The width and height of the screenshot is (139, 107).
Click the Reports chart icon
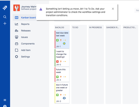(17, 24)
